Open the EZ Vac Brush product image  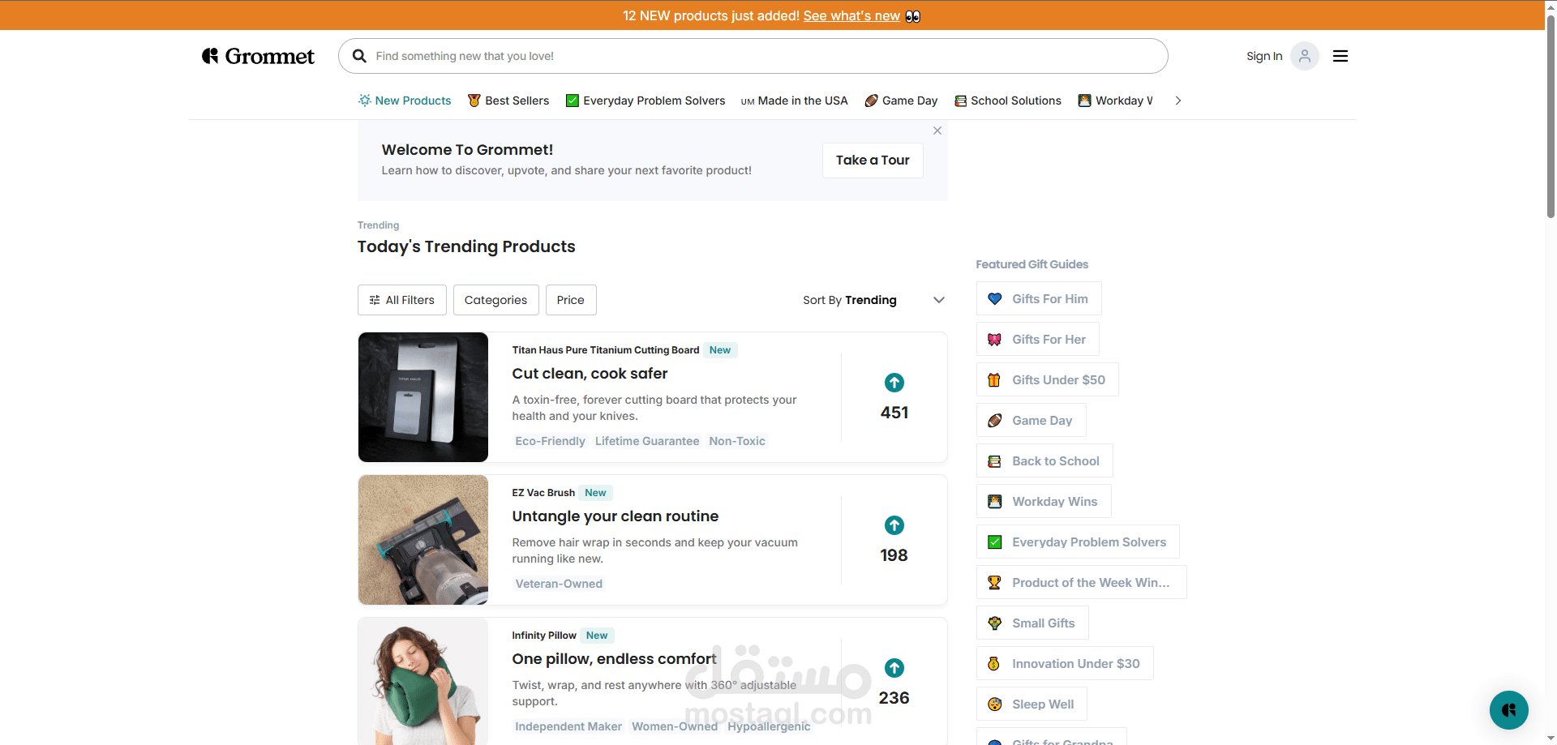(423, 540)
